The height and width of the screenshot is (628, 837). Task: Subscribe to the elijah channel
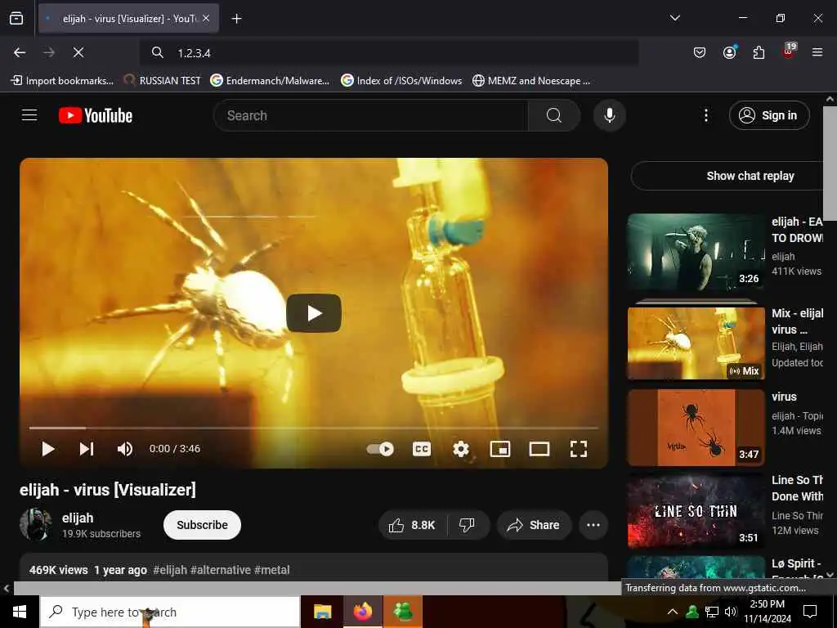(203, 526)
